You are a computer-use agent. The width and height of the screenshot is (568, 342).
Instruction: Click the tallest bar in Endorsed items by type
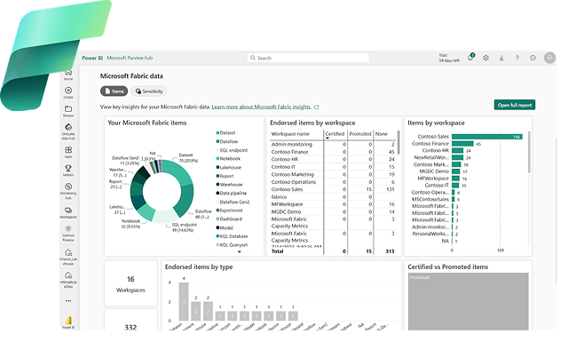click(x=184, y=301)
